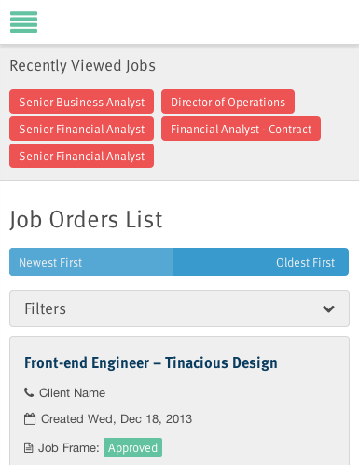The image size is (359, 465).
Task: Open the green hamburger menu
Action: 23,21
